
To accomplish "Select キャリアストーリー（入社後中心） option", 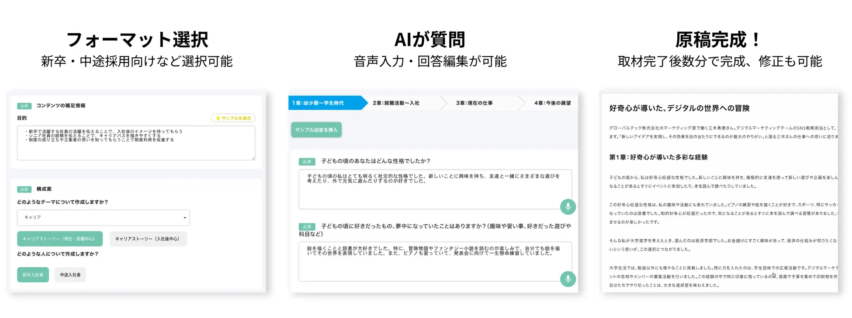I will pos(148,239).
